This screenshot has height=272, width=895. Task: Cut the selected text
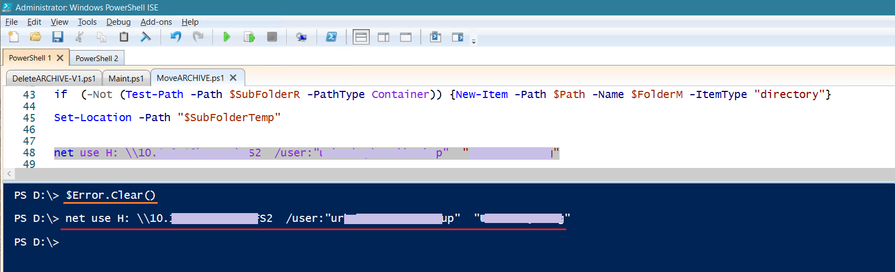(x=79, y=37)
